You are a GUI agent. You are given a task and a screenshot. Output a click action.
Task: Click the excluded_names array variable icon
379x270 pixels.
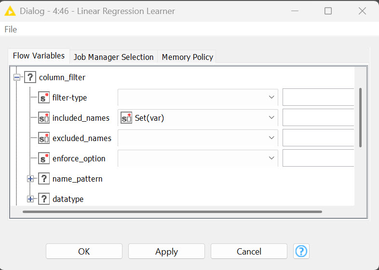44,138
